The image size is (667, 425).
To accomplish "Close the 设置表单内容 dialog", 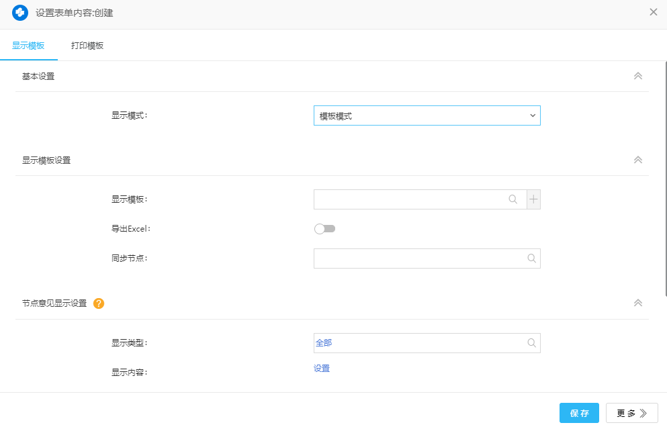I will (x=653, y=12).
